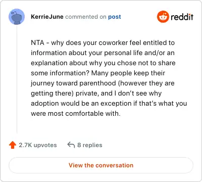Click the word 'adoption' in comment
This screenshot has width=202, height=182.
(45, 104)
